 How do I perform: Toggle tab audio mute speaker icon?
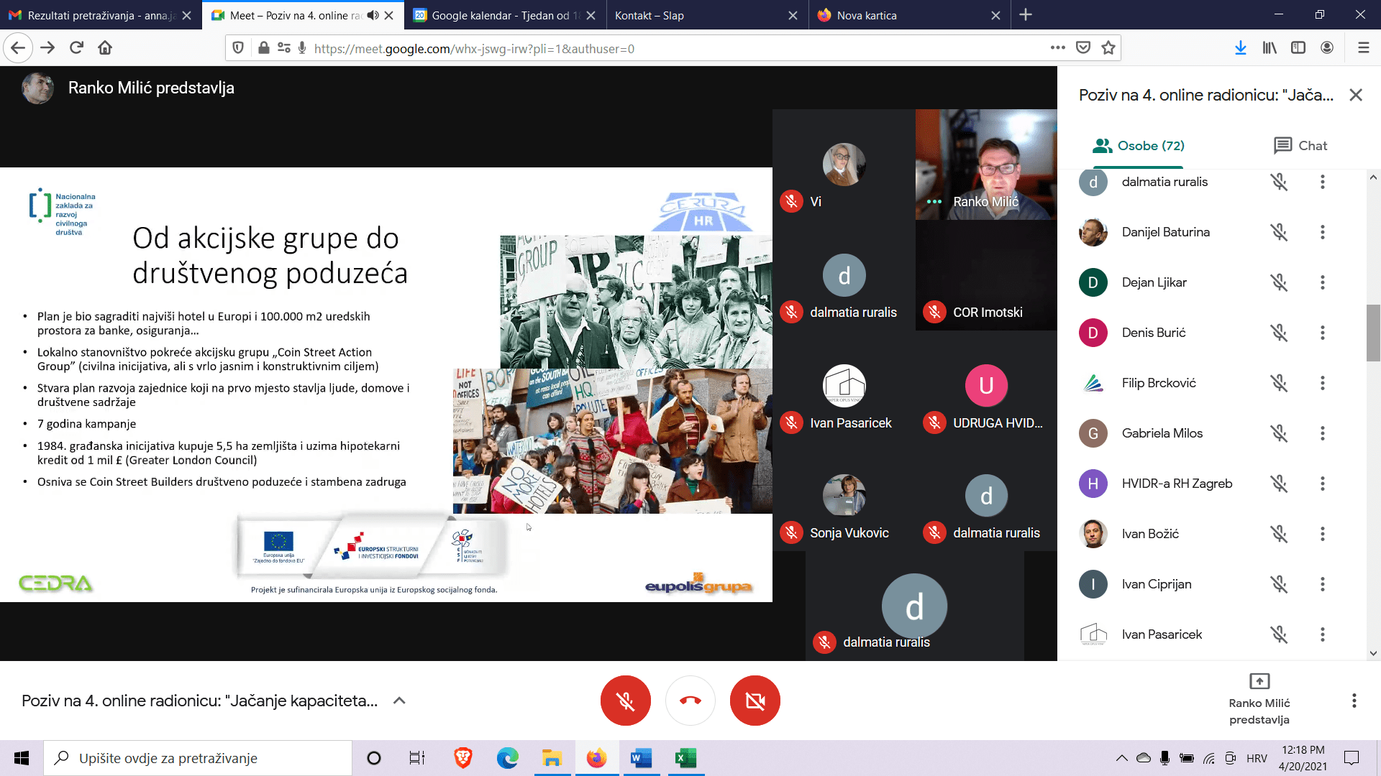[x=373, y=15]
